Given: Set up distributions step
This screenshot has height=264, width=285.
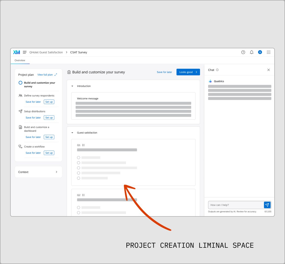Looking at the screenshot, I should (x=49, y=118).
